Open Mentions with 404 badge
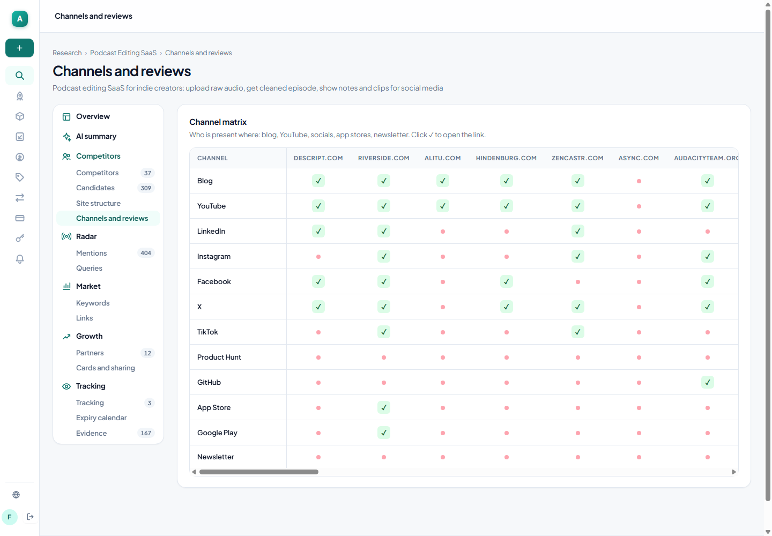772x536 pixels. pos(108,253)
